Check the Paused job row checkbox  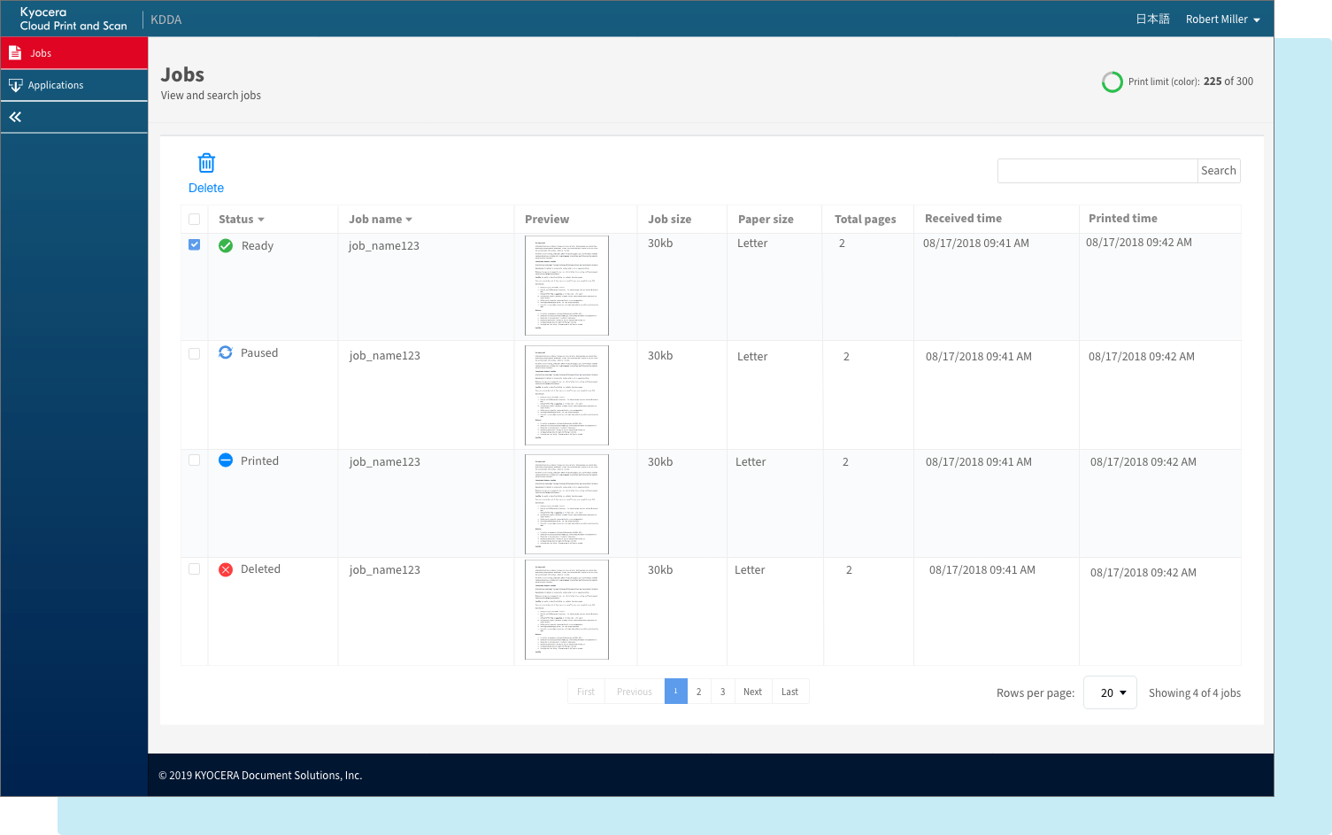[x=195, y=353]
